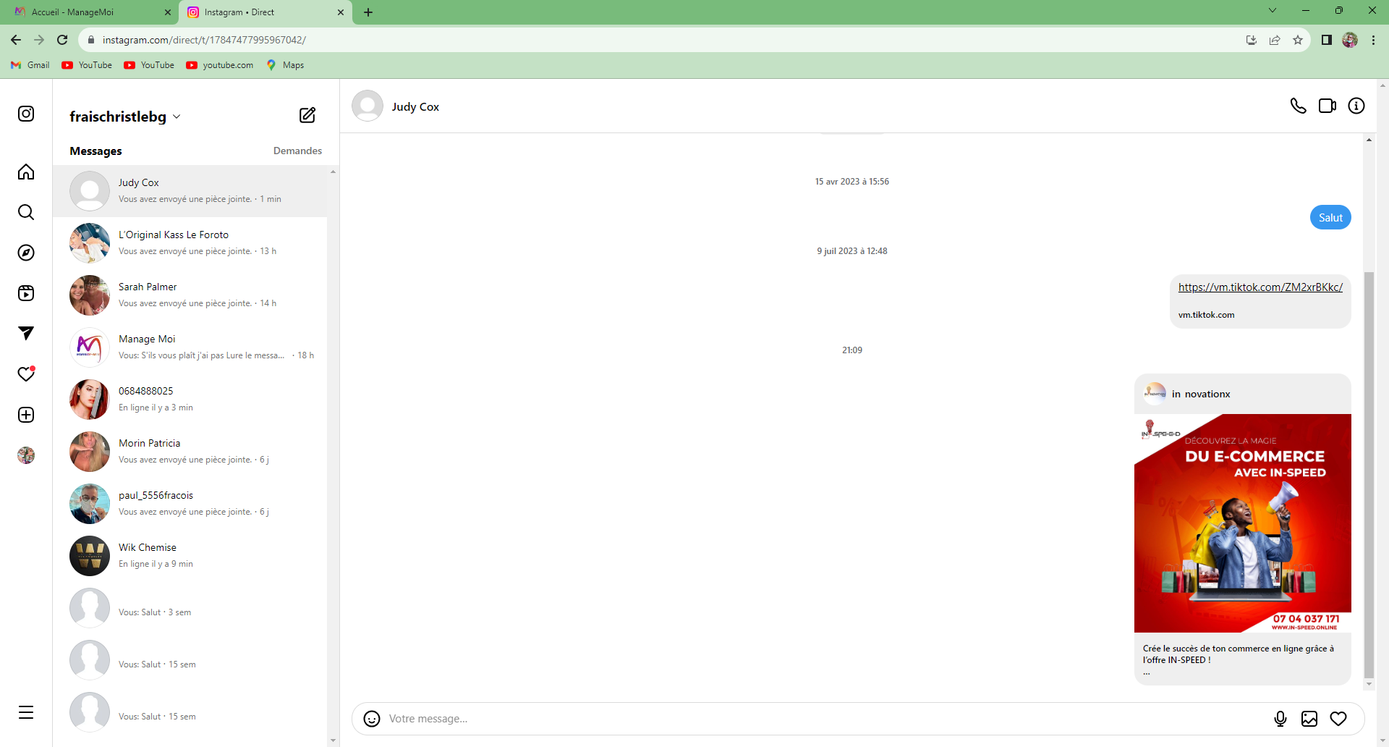Open the vm.tiktok.com link in chat
Image resolution: width=1389 pixels, height=747 pixels.
1260,287
